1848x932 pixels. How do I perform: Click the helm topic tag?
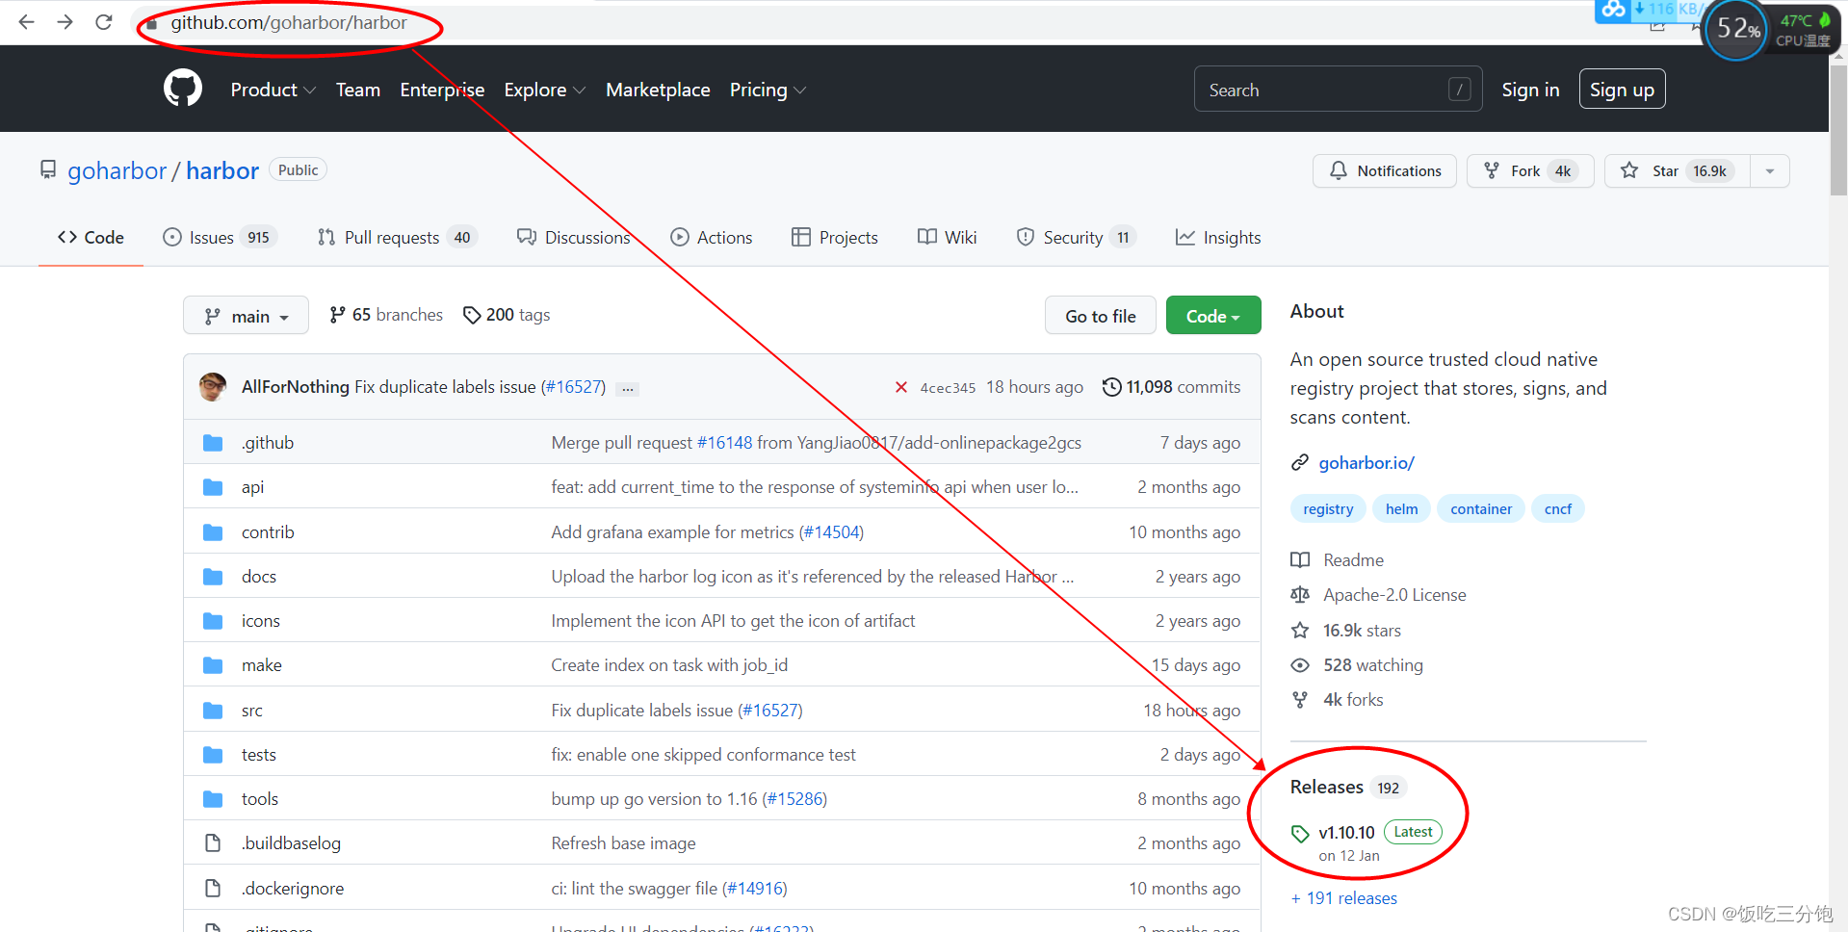pyautogui.click(x=1402, y=509)
